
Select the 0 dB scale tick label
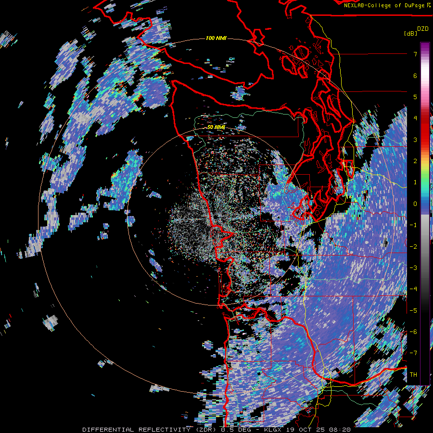(x=415, y=204)
